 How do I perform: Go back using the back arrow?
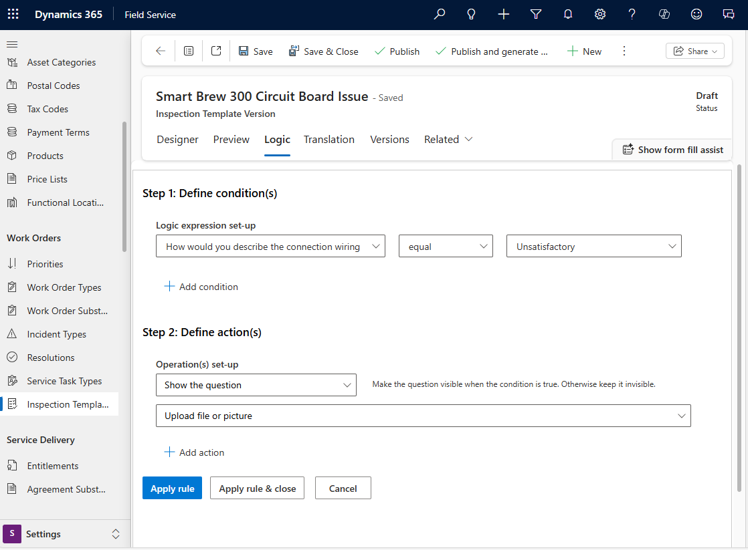161,51
